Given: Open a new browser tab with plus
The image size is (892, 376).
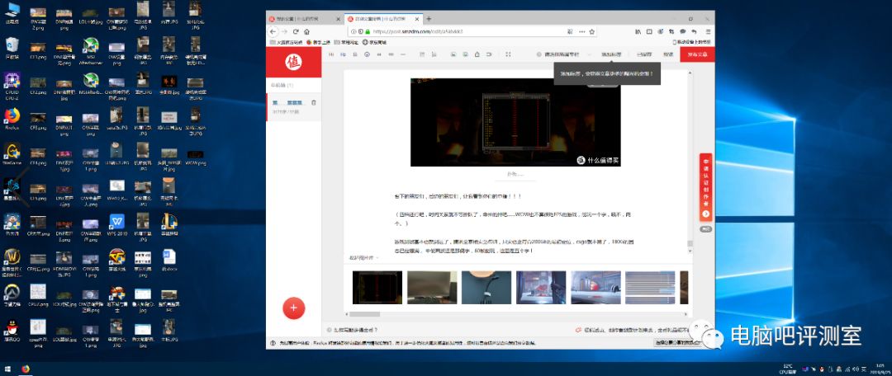Looking at the screenshot, I should tap(429, 19).
